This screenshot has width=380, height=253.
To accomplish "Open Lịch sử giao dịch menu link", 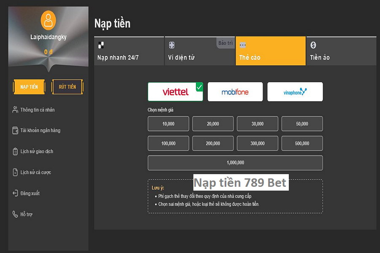I will pos(37,151).
